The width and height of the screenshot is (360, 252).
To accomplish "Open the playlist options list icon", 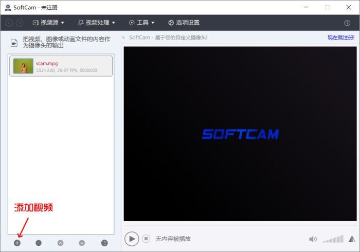I will (x=104, y=243).
